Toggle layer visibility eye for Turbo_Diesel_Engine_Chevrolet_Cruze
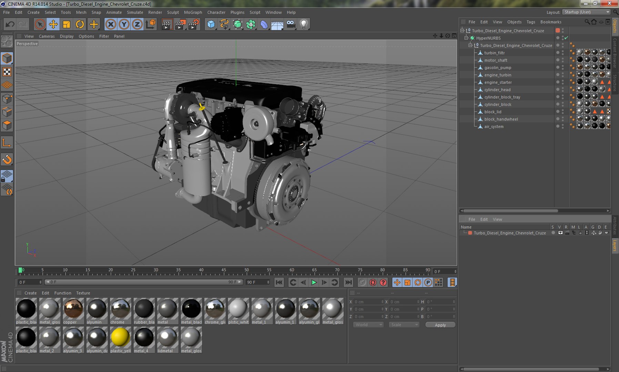Image resolution: width=619 pixels, height=372 pixels. [x=560, y=233]
